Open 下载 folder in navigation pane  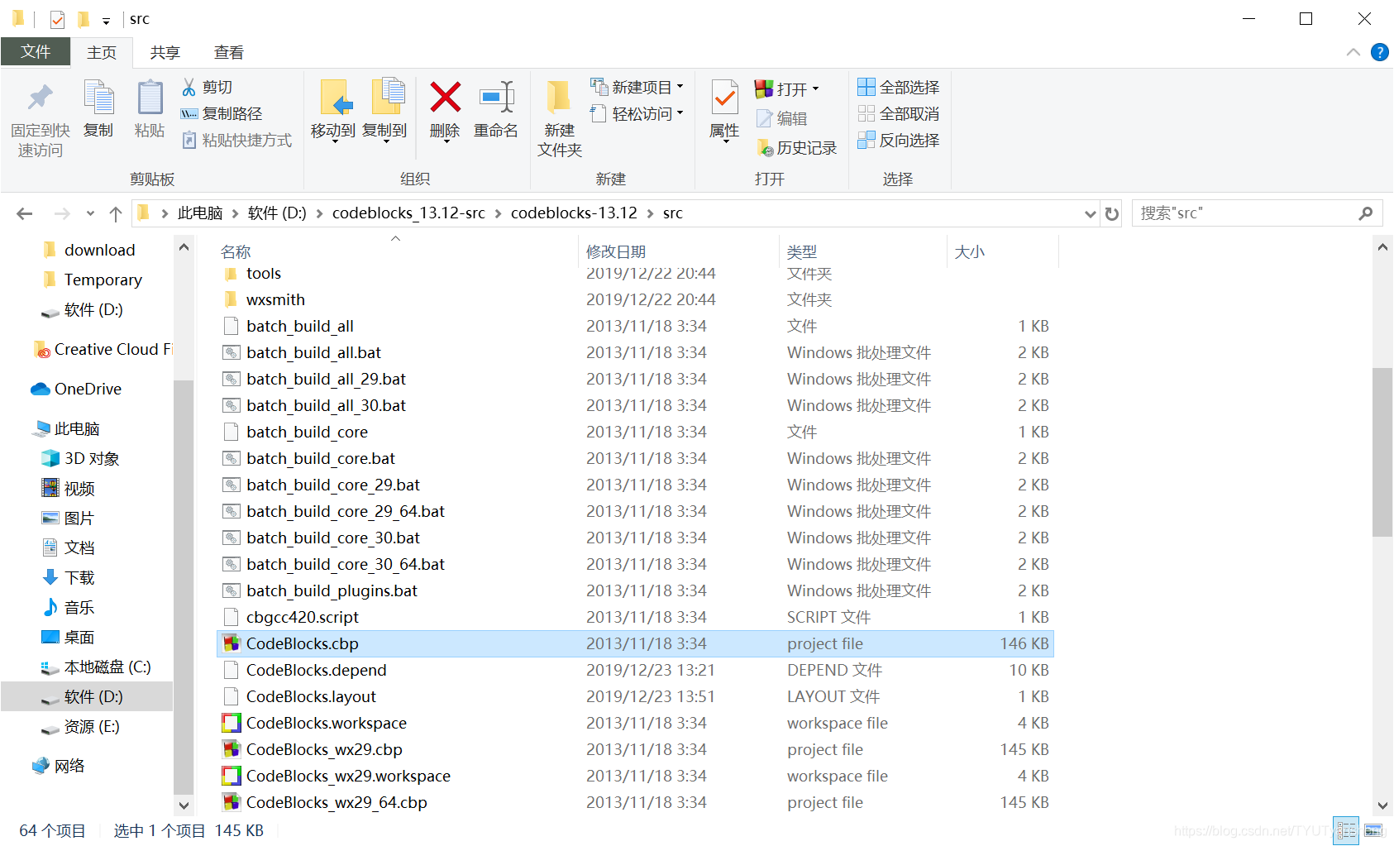click(68, 577)
